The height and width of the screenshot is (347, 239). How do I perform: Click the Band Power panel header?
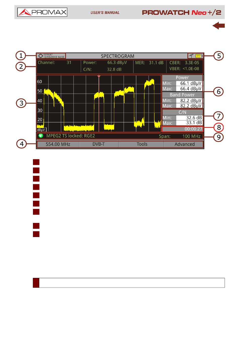[x=182, y=95]
